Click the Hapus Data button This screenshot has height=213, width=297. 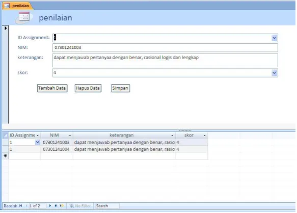tap(88, 88)
